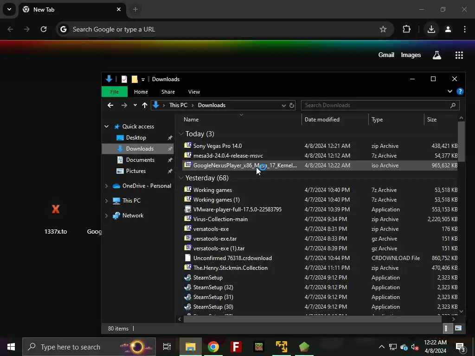Open the Chrome Extensions puzzle icon
This screenshot has width=475, height=356.
click(406, 29)
